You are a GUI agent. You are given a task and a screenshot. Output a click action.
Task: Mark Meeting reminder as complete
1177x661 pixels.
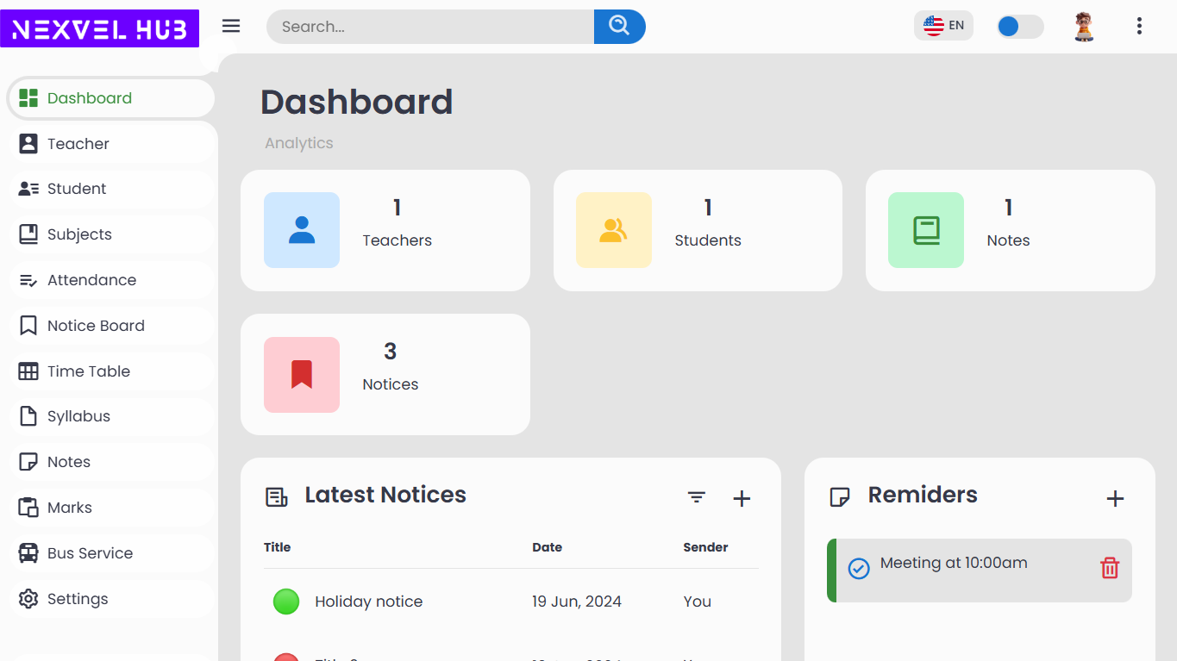[x=859, y=569]
